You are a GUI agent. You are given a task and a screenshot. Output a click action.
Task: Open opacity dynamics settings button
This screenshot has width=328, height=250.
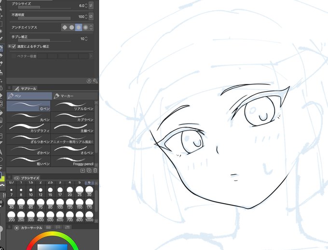pyautogui.click(x=91, y=16)
